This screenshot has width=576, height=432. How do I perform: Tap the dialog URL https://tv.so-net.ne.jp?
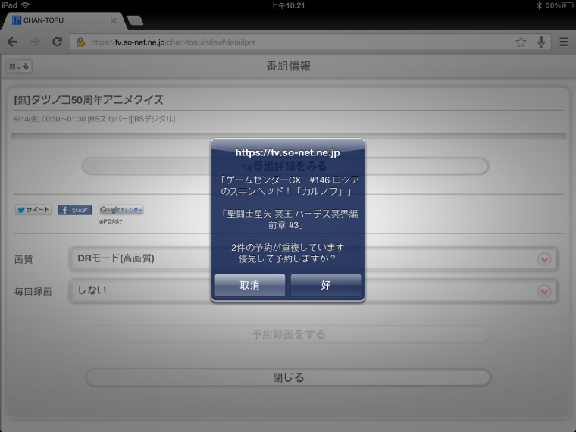point(288,152)
